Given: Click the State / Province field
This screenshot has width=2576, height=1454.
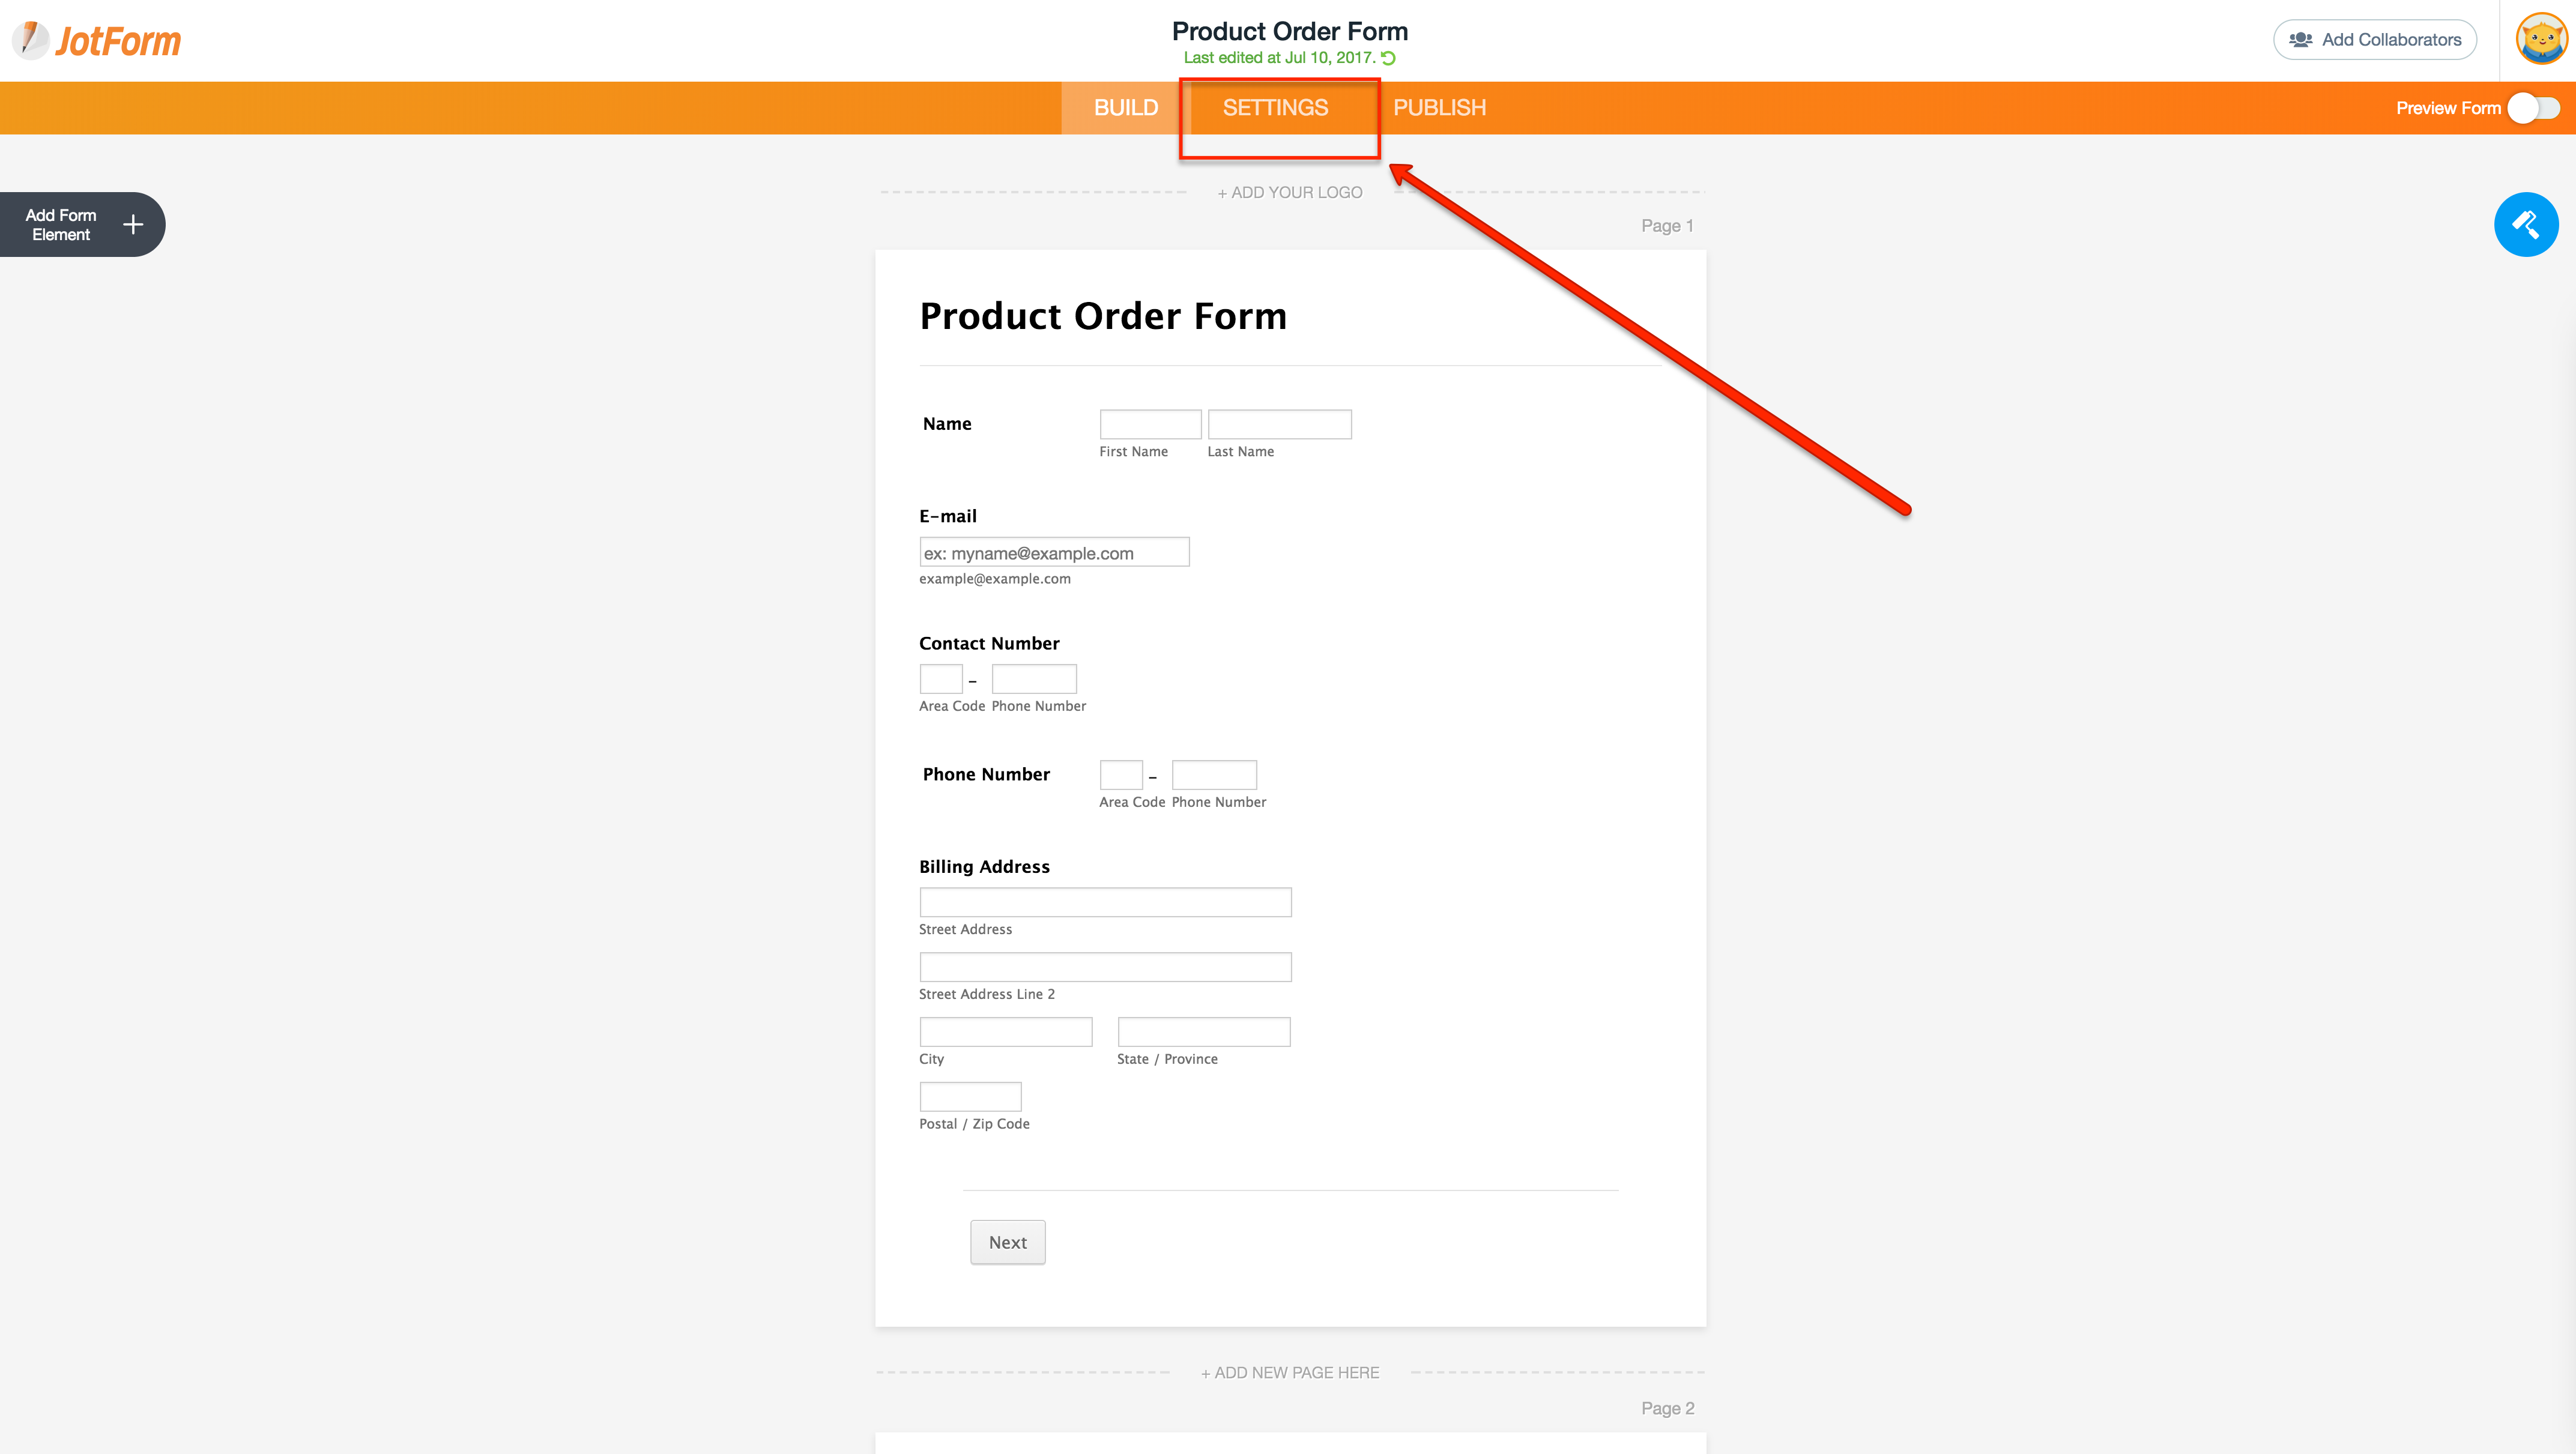Looking at the screenshot, I should click(1204, 1031).
